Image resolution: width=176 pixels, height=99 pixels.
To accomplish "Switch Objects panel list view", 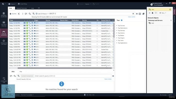I will [156, 13].
